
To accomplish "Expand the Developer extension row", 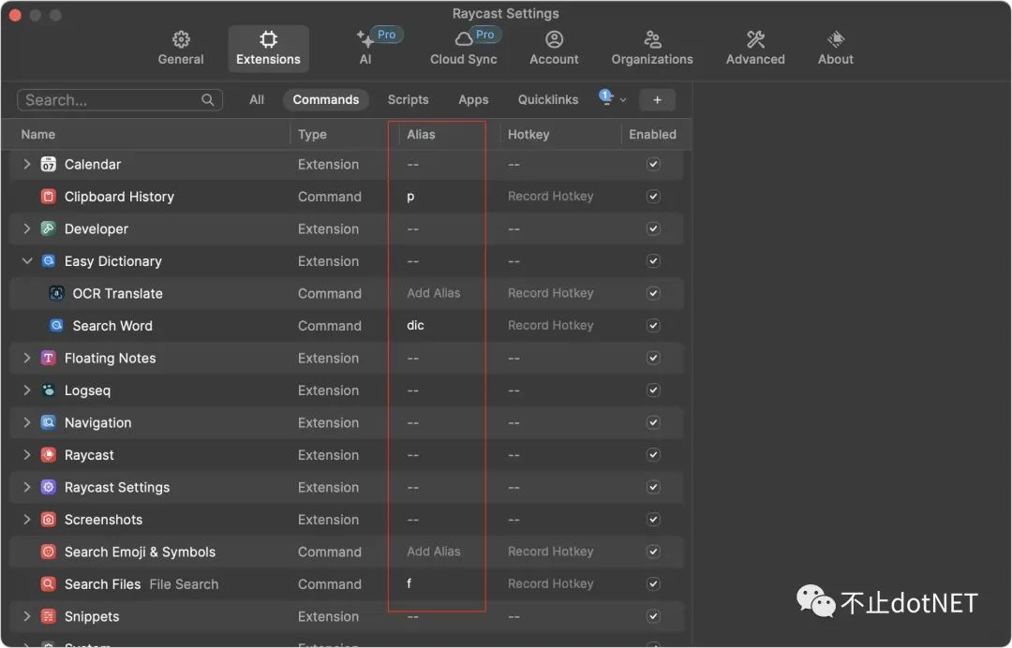I will pyautogui.click(x=26, y=228).
